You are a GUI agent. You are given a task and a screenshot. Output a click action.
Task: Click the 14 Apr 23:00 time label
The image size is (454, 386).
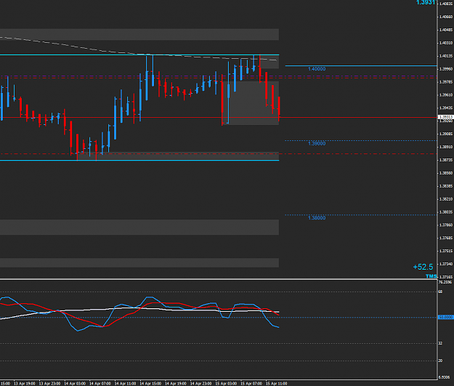click(x=201, y=383)
